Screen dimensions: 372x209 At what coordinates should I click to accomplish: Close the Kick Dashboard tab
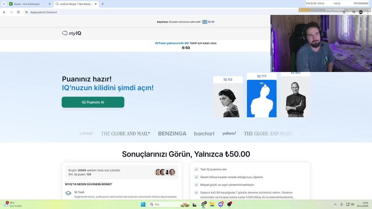(49, 4)
